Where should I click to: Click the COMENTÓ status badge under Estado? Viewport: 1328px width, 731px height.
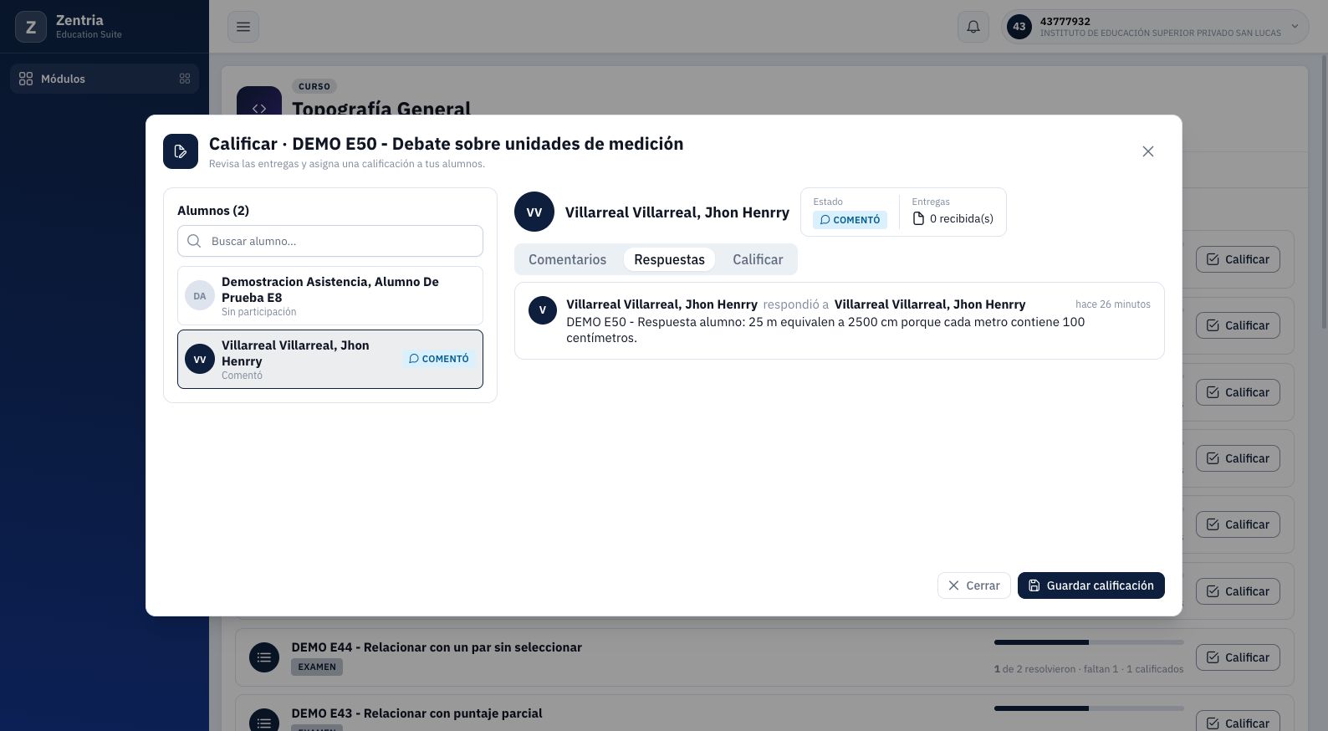(x=850, y=220)
